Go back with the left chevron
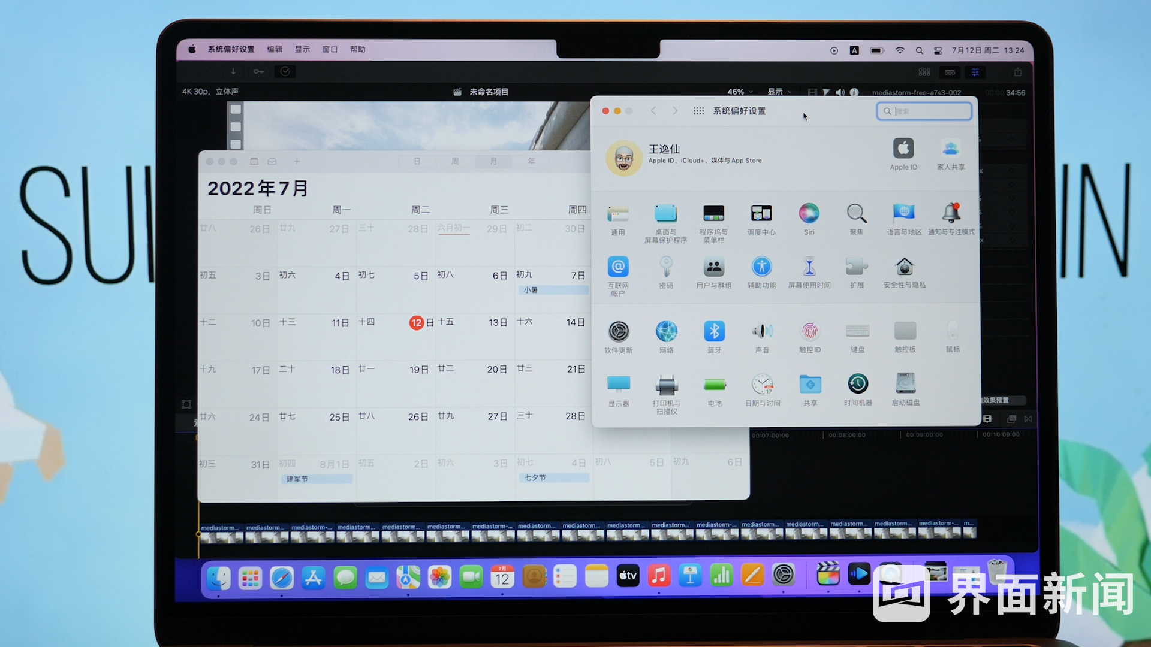The image size is (1151, 647). click(653, 111)
